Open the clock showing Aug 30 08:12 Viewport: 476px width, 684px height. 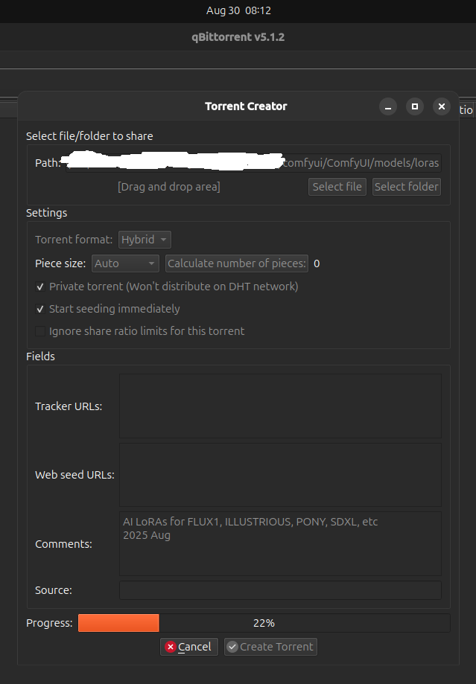click(x=238, y=11)
